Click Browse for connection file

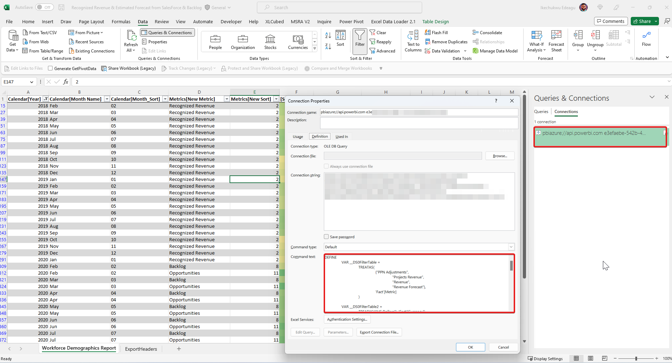(500, 156)
